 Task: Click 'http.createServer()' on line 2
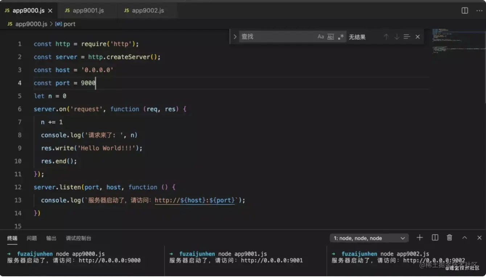(x=123, y=57)
